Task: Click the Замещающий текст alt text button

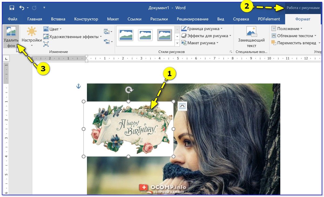Action: click(251, 37)
